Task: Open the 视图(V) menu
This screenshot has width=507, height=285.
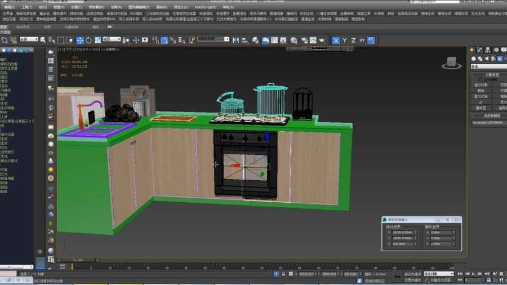Action: coord(59,7)
